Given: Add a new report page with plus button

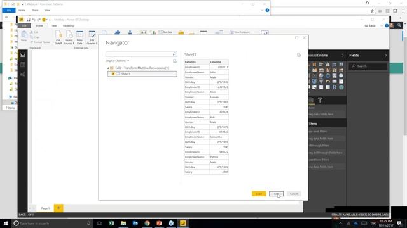Looking at the screenshot, I should (x=59, y=208).
